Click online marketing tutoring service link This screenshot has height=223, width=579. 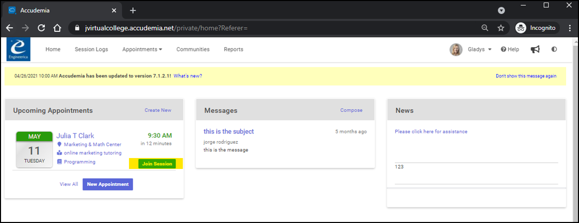(93, 153)
